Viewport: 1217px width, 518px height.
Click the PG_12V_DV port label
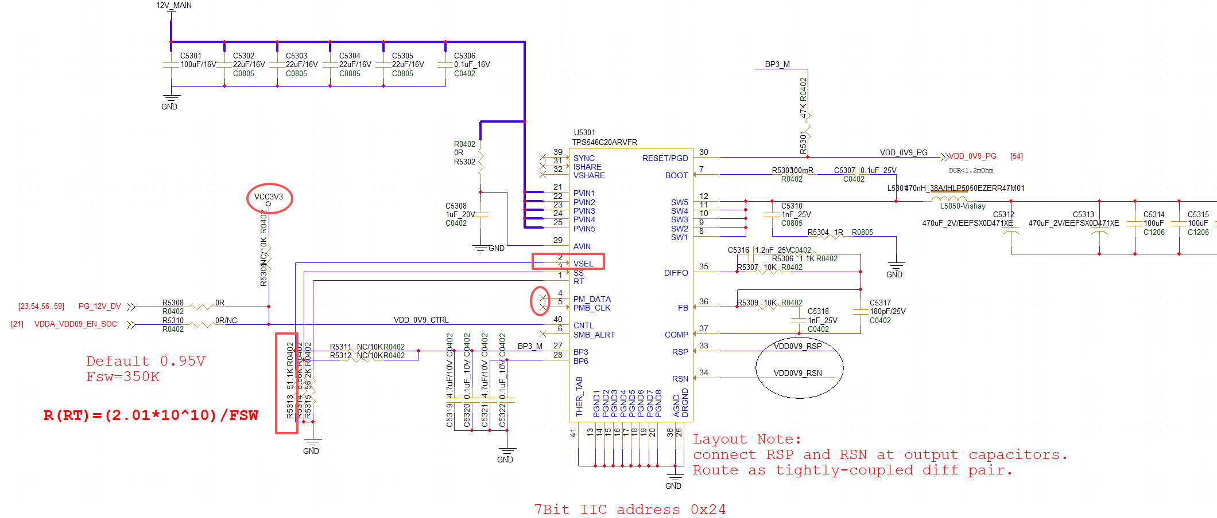click(x=100, y=307)
